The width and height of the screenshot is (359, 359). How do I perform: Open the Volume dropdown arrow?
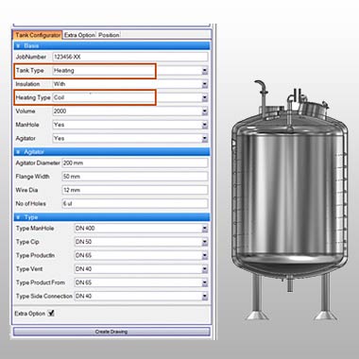click(205, 111)
